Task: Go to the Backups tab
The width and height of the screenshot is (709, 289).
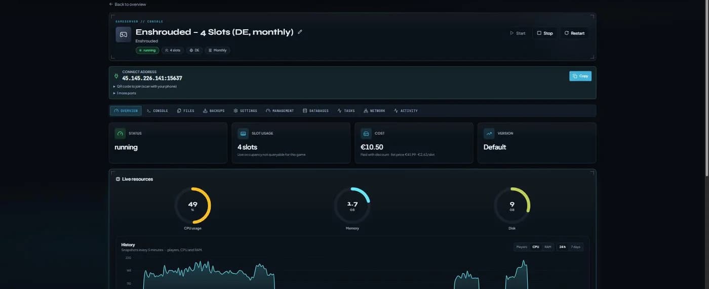Action: [214, 111]
